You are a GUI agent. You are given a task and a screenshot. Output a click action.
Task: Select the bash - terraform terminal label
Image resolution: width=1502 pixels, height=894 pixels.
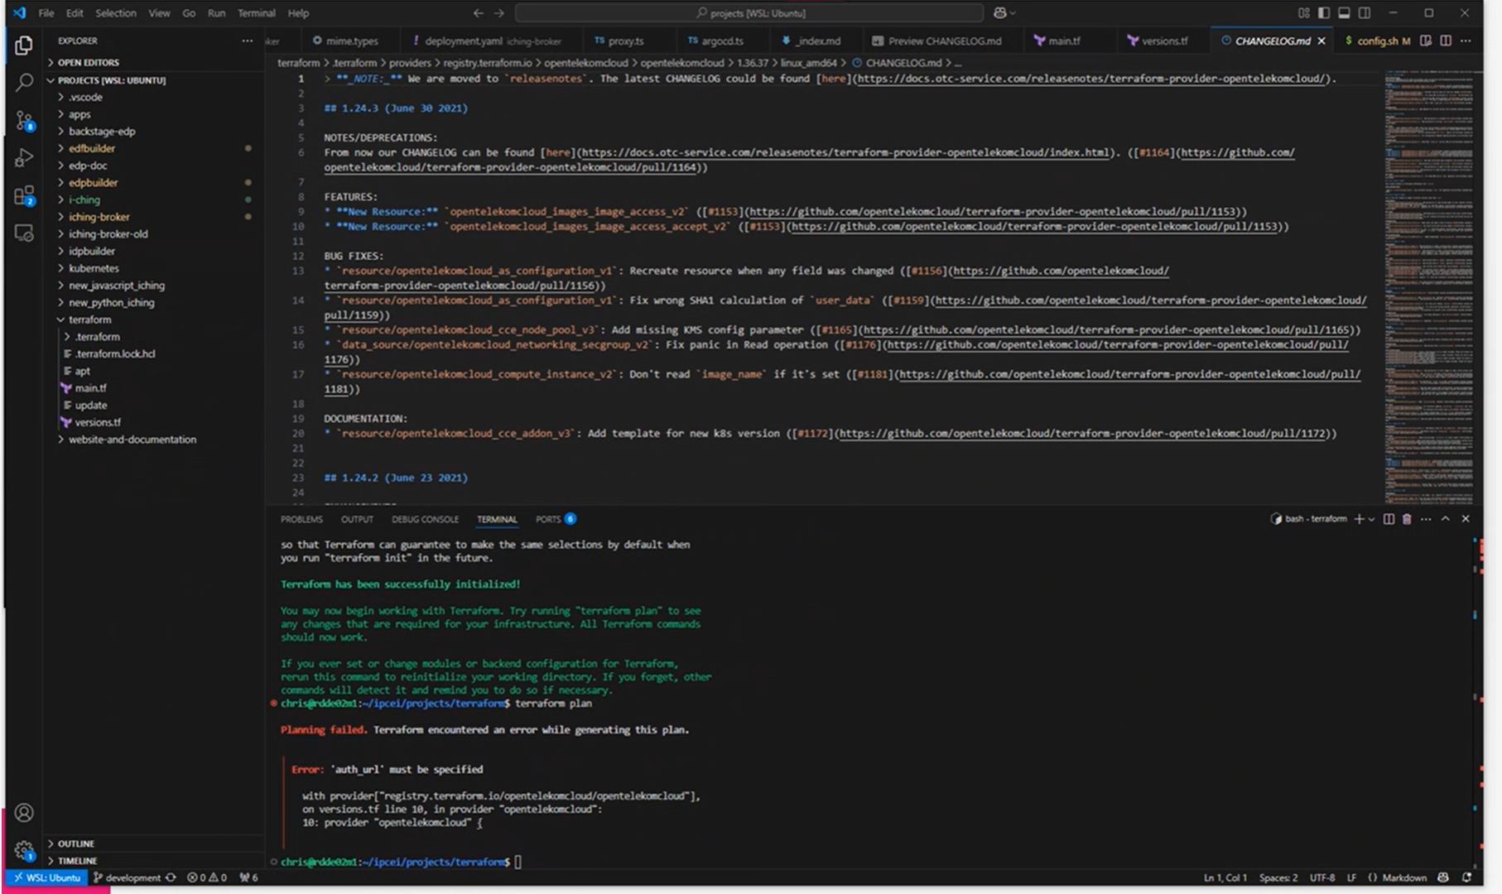(1309, 519)
